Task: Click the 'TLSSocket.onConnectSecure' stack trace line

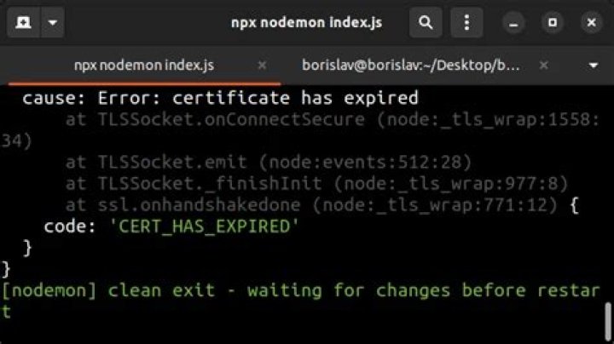Action: [300, 130]
